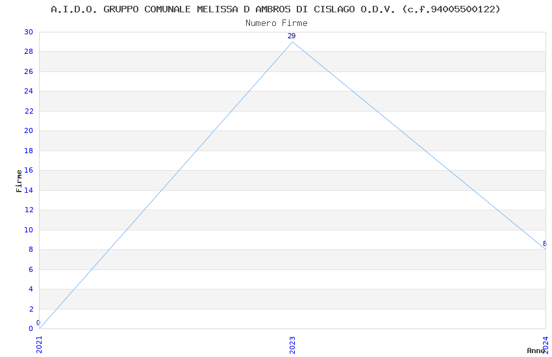Click y-axis tick value 24
The image size is (552, 357).
[29, 91]
